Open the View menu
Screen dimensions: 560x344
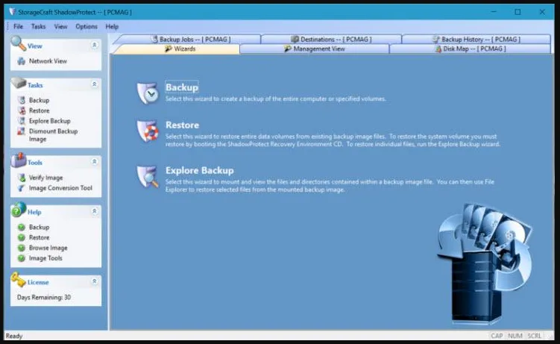pyautogui.click(x=60, y=26)
